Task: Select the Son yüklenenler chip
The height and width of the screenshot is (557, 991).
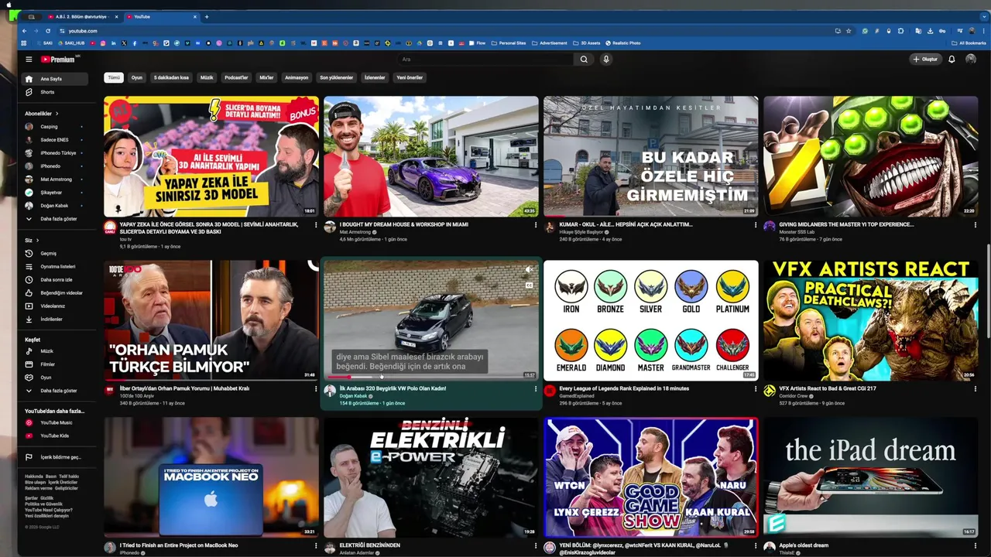Action: 337,77
